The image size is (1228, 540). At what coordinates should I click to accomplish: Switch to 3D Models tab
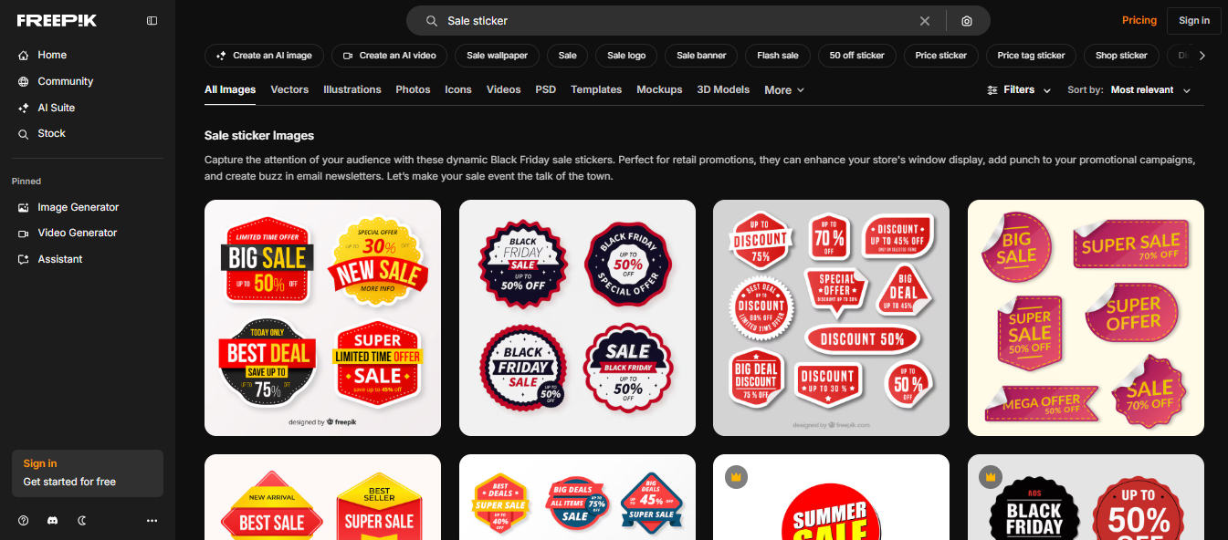723,89
